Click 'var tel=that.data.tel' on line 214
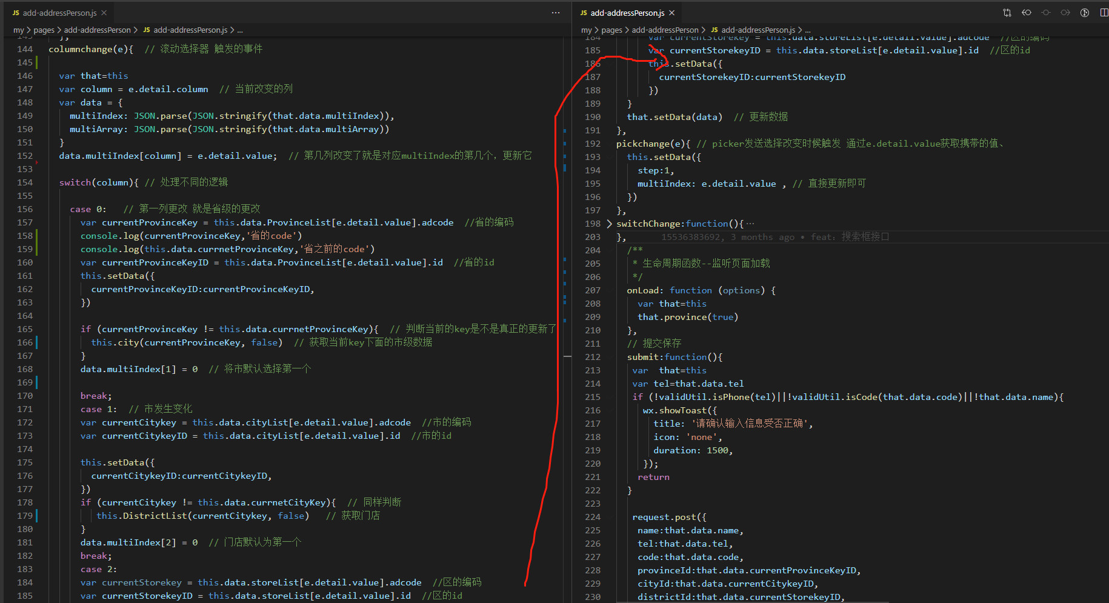 click(688, 384)
